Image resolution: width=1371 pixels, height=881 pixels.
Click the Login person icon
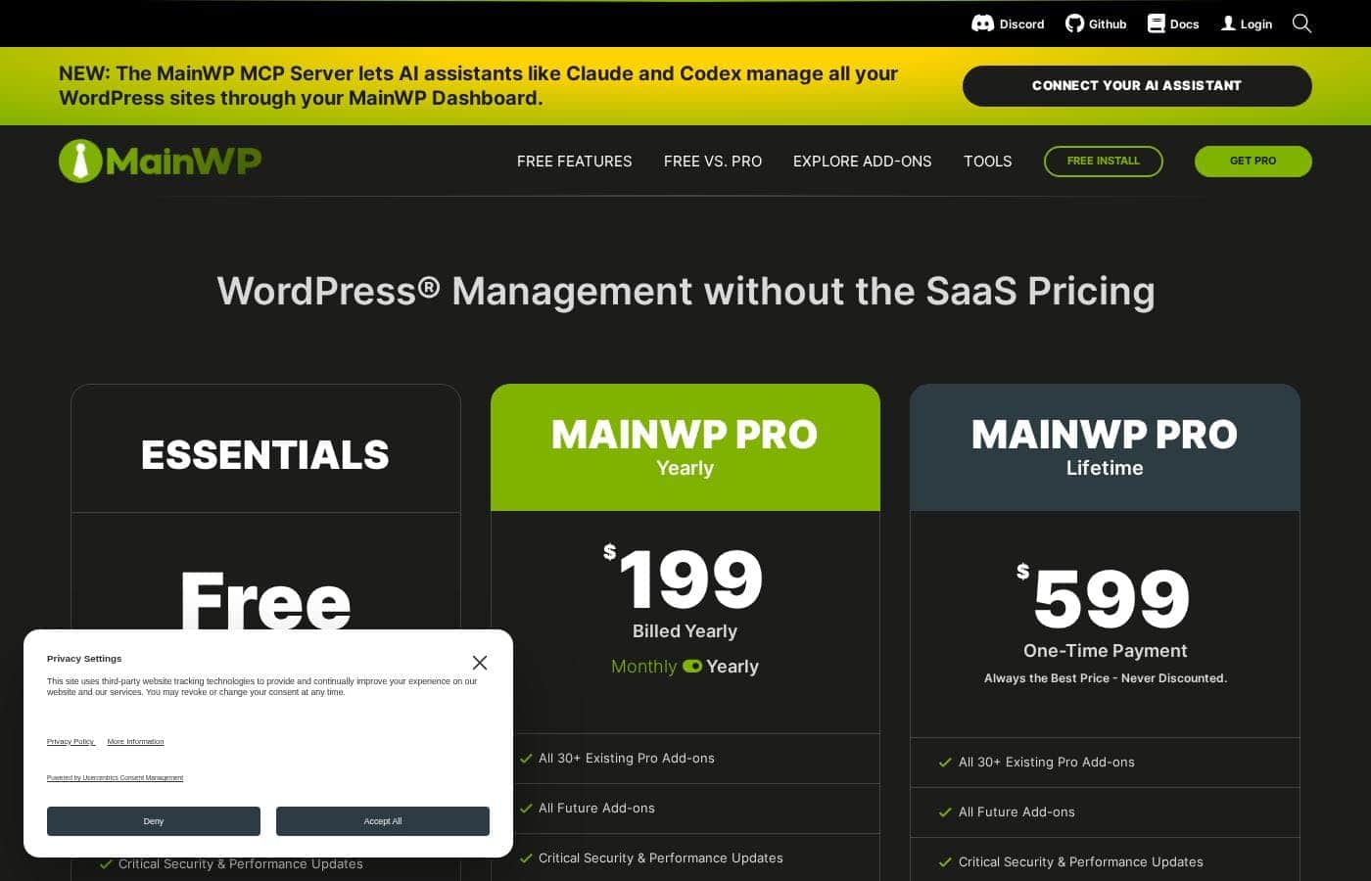point(1228,23)
